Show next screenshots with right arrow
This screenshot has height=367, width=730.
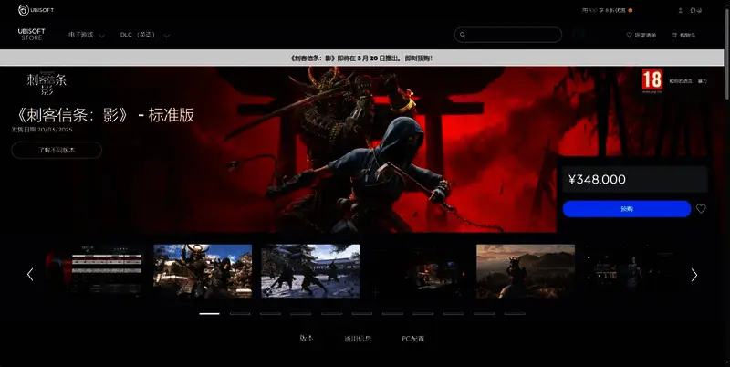693,274
